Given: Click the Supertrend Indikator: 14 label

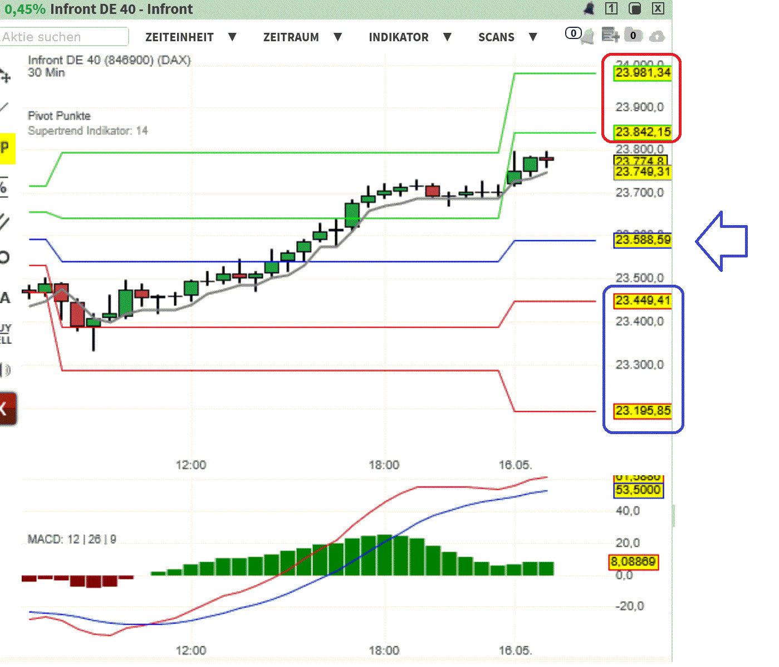Looking at the screenshot, I should coord(88,131).
